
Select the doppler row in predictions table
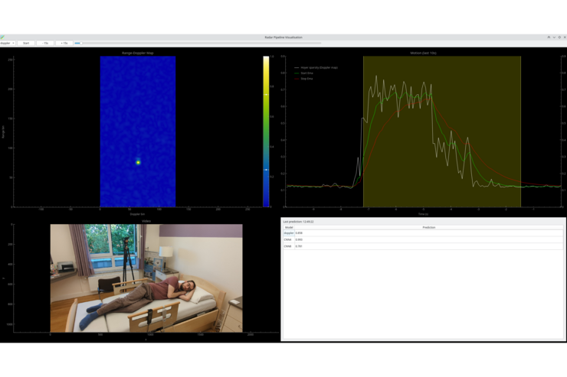coord(423,233)
